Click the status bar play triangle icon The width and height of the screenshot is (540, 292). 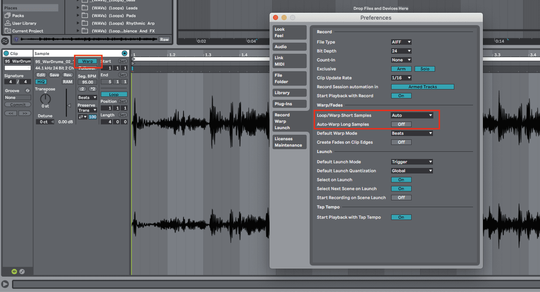pos(5,284)
